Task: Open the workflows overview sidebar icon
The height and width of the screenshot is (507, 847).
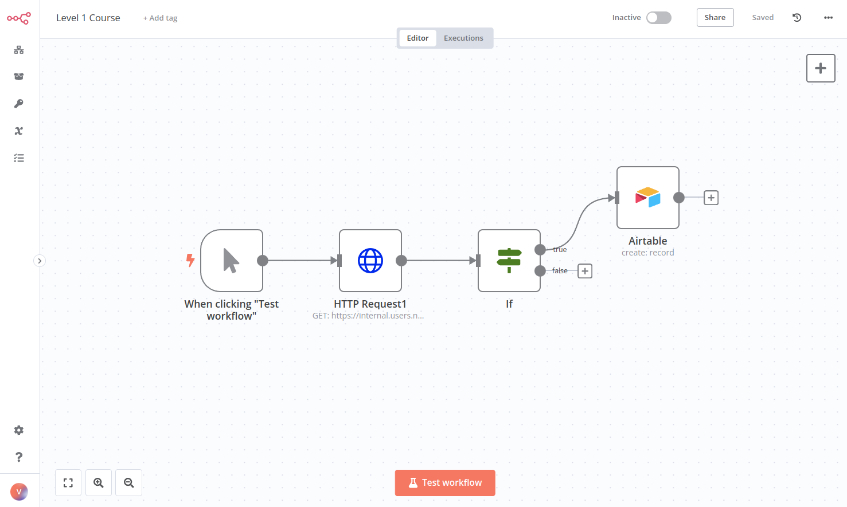Action: point(18,50)
